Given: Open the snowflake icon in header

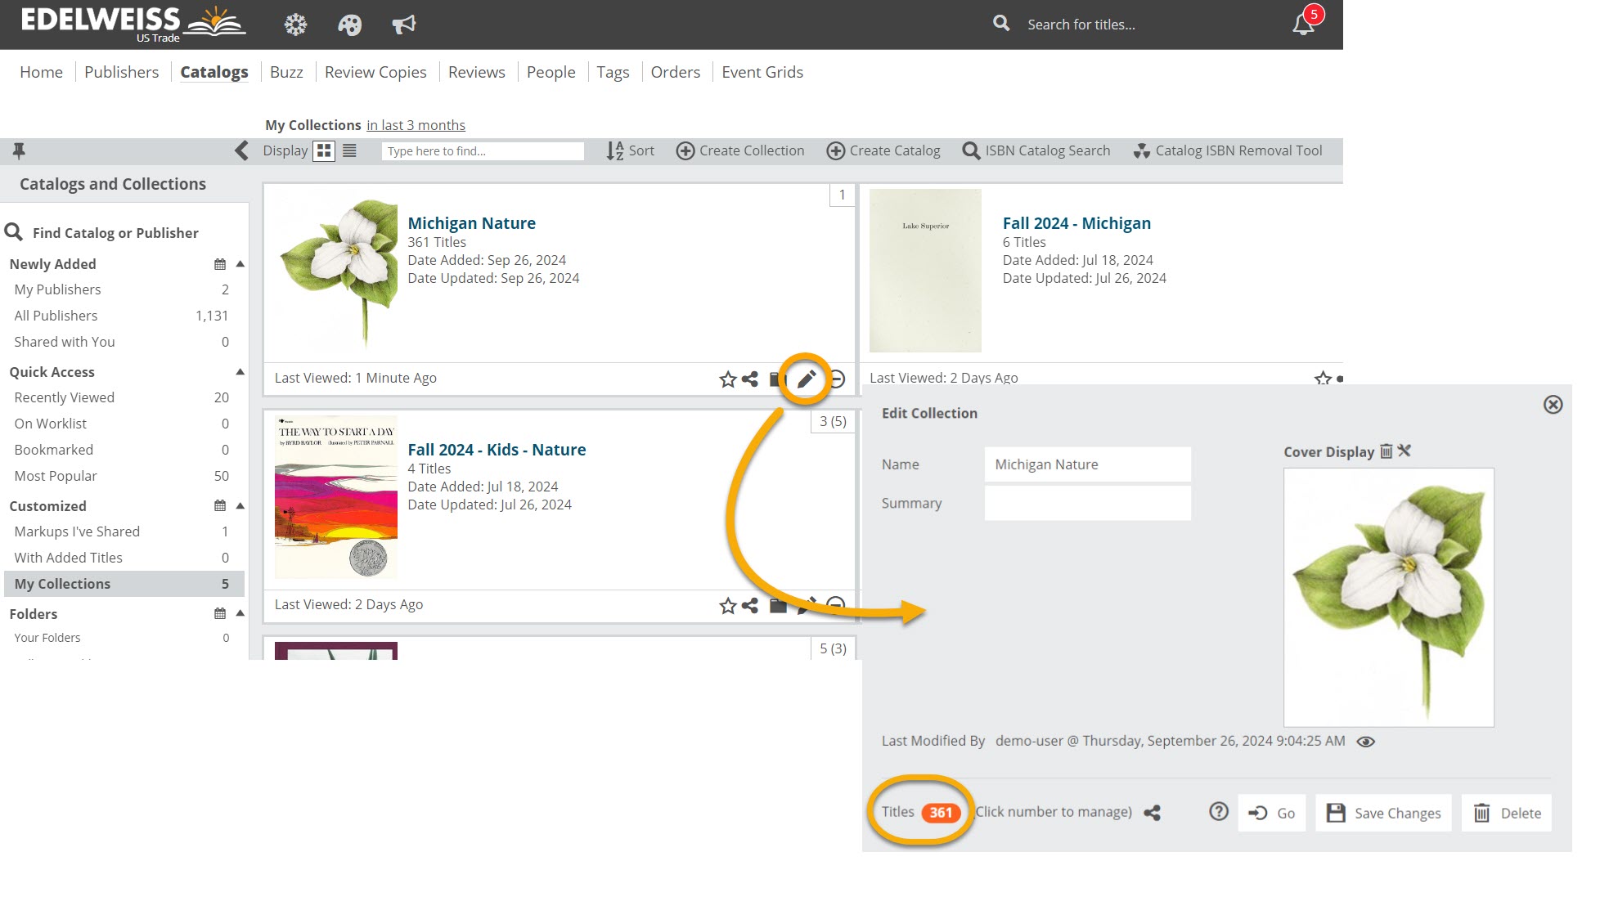Looking at the screenshot, I should pos(295,25).
